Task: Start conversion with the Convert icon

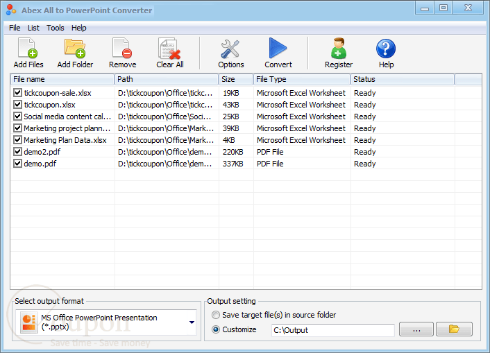Action: (x=278, y=48)
